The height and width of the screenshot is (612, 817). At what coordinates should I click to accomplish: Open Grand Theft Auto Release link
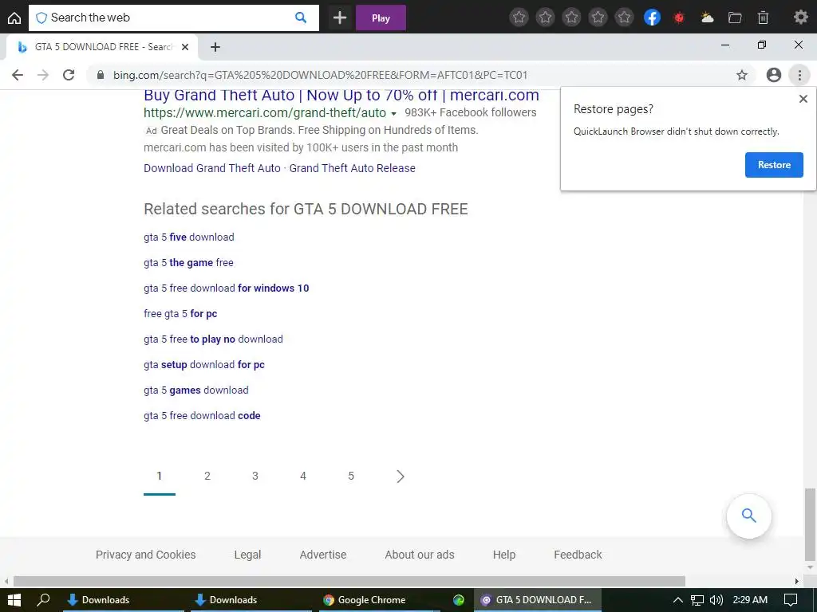tap(352, 168)
